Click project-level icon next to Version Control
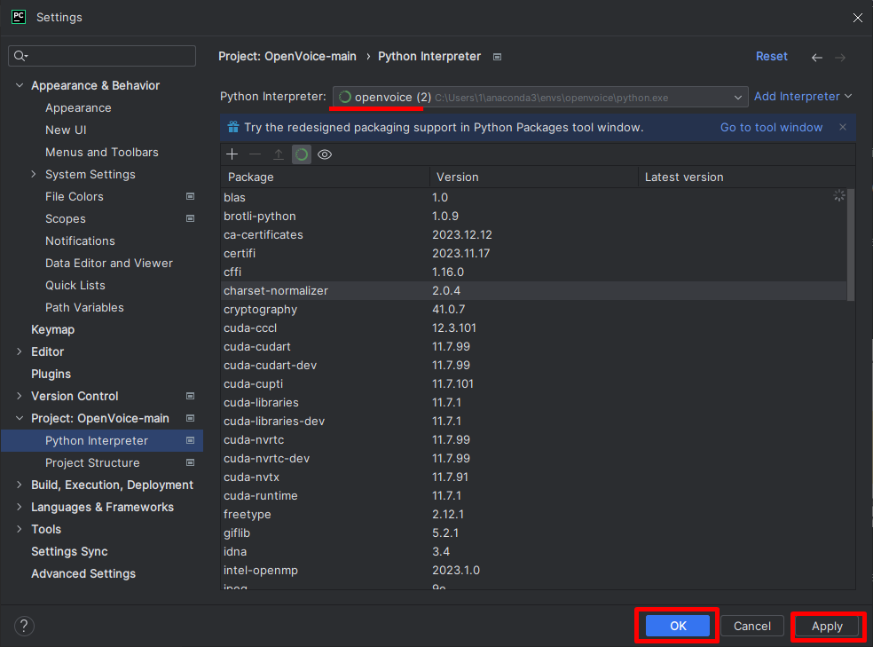This screenshot has height=647, width=873. (191, 396)
